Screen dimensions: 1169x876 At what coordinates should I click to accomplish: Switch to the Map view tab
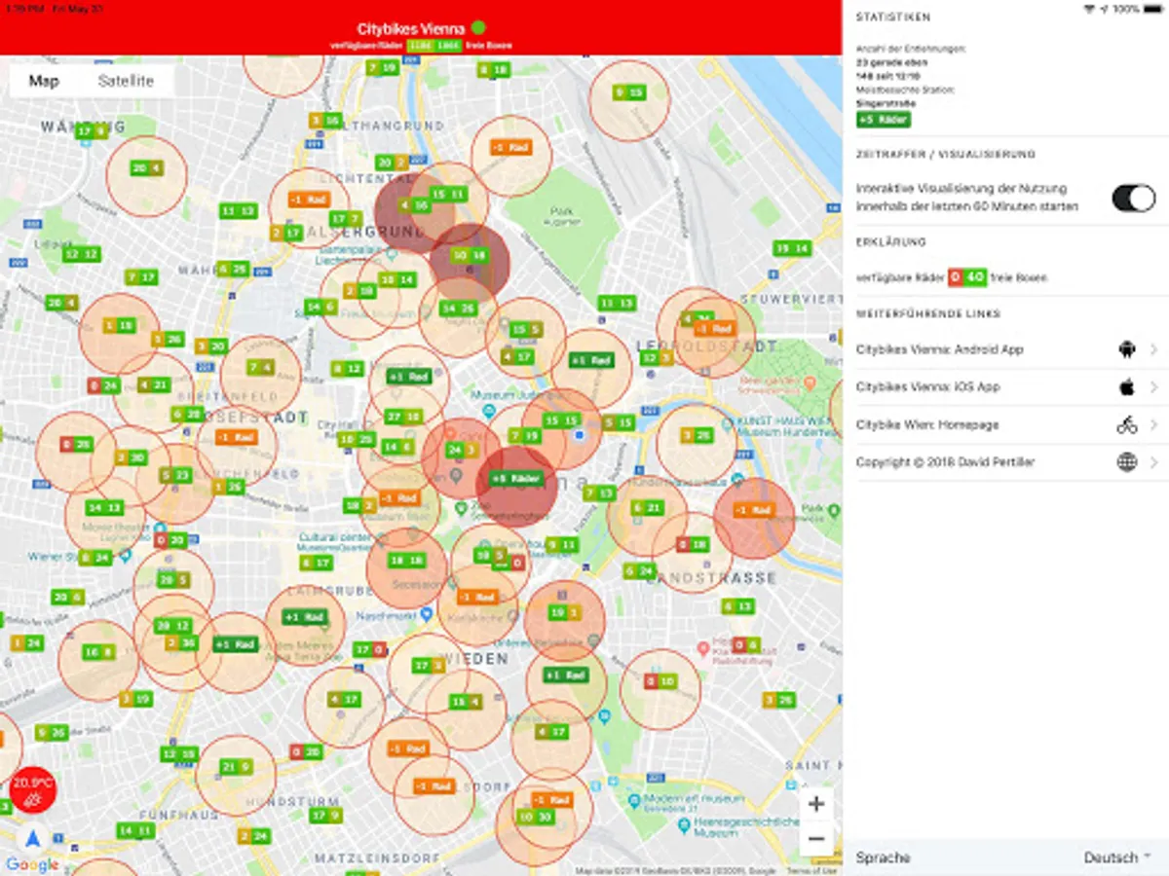[44, 81]
